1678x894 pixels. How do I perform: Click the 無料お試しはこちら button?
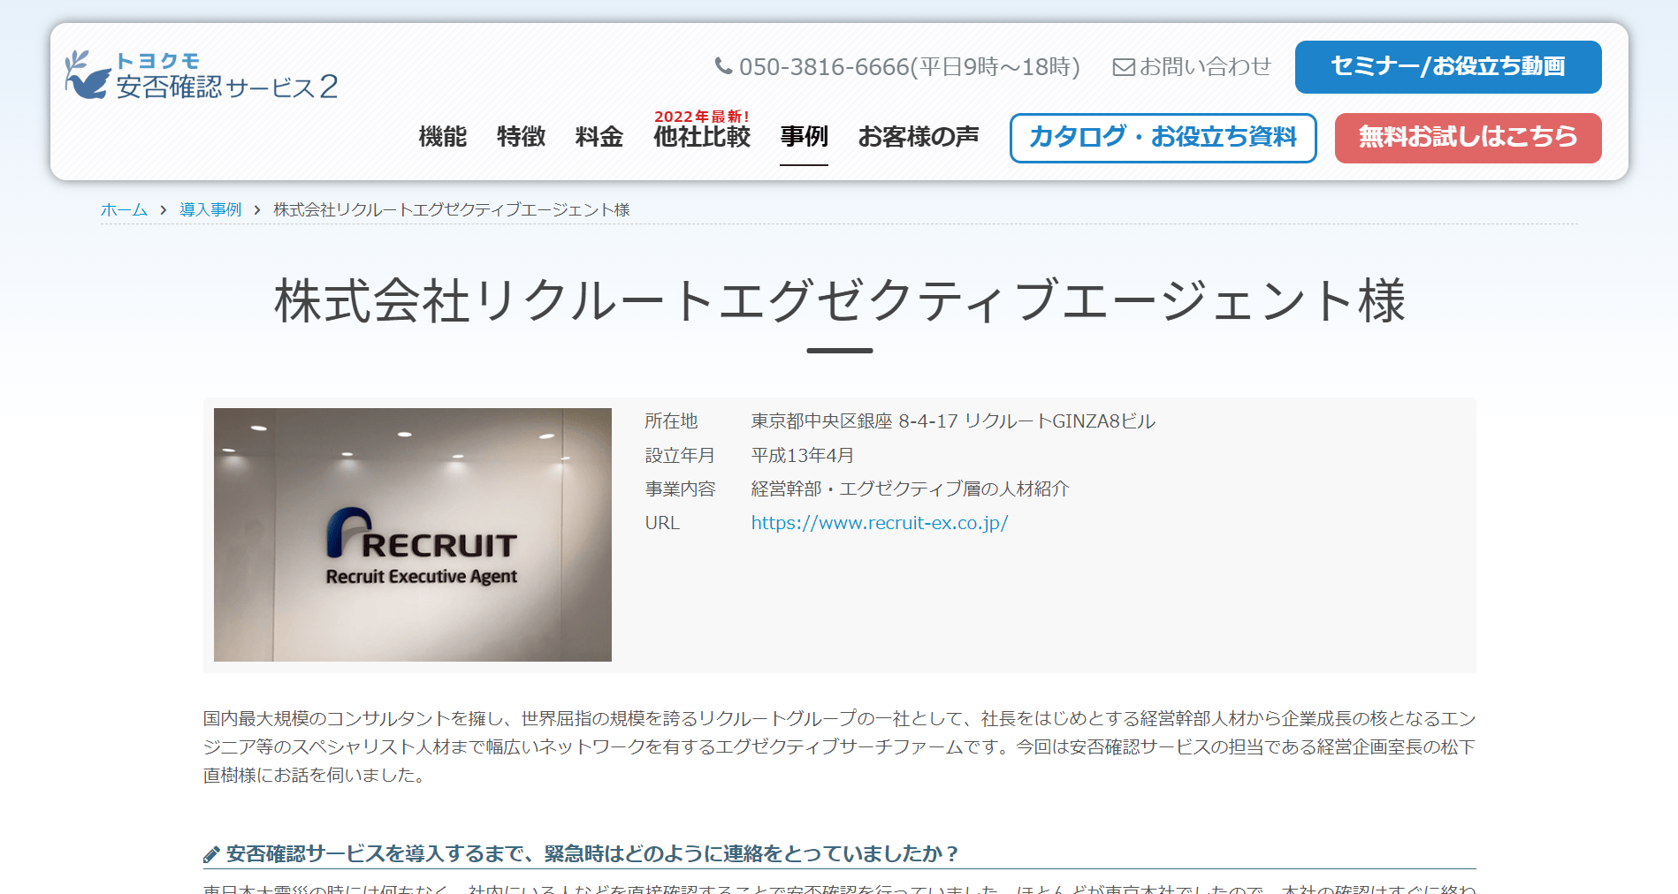click(x=1468, y=138)
